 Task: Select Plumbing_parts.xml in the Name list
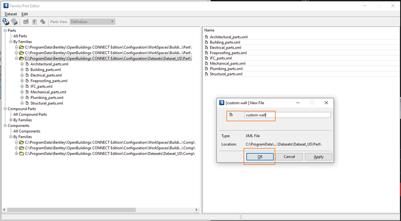[226, 69]
